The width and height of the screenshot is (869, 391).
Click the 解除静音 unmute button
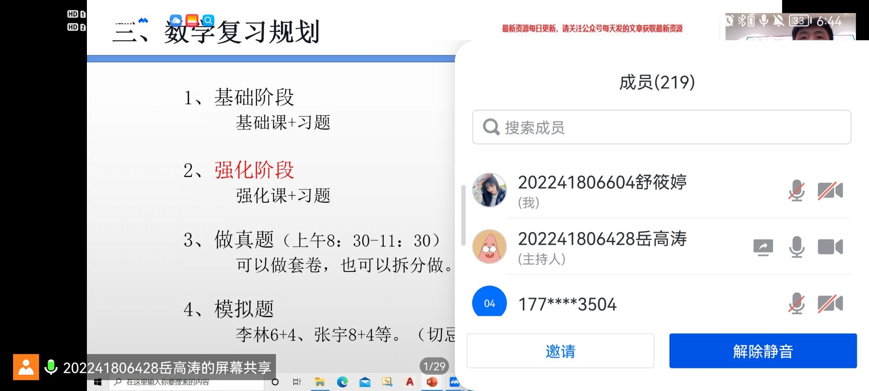[x=763, y=351]
